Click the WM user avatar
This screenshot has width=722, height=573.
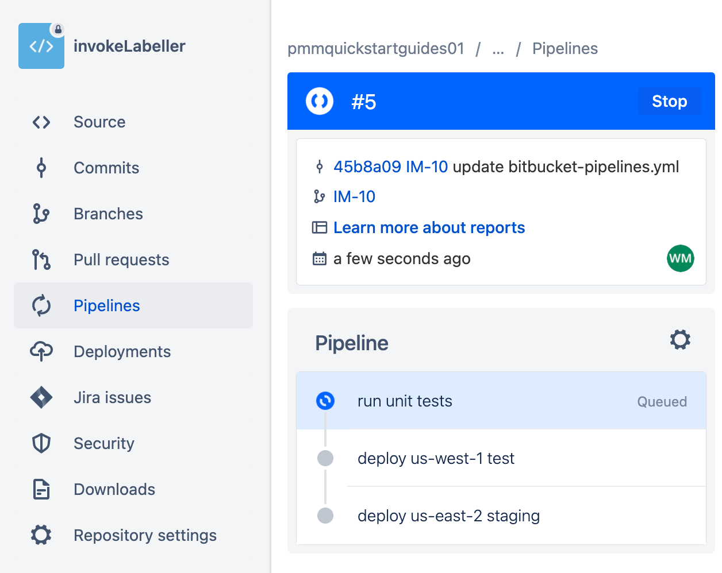click(681, 258)
